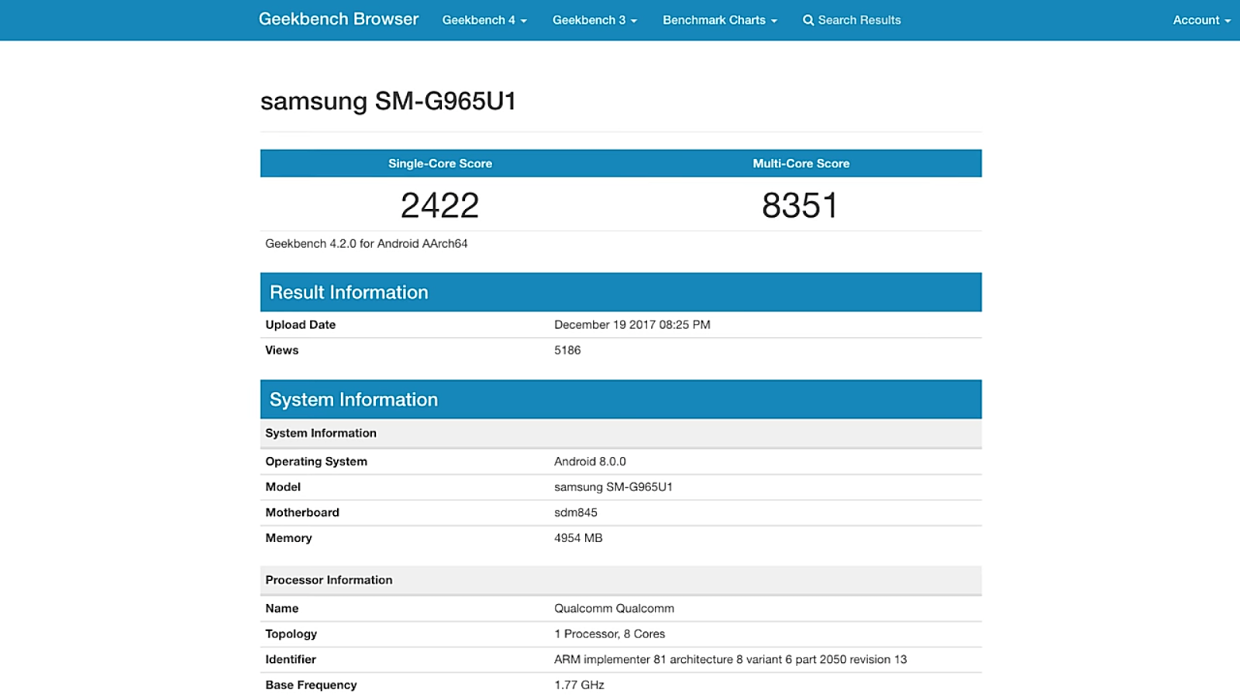The height and width of the screenshot is (697, 1240).
Task: Select the 1.77 GHz frequency value
Action: (579, 685)
